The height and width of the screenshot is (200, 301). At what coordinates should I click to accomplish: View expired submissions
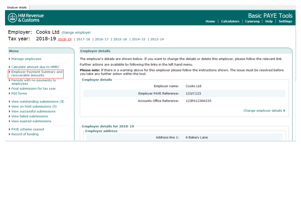(x=31, y=121)
